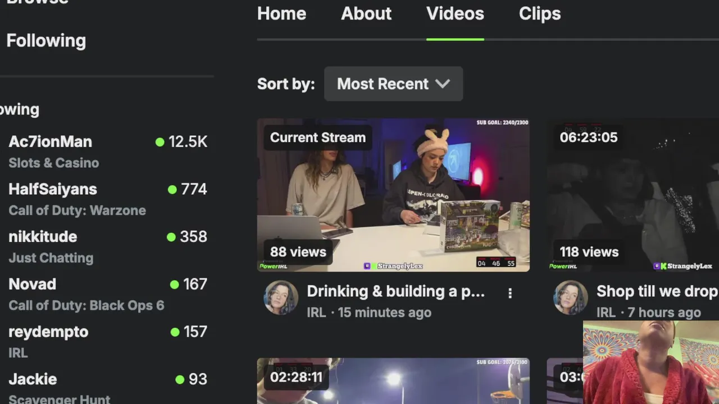Click the 'Current Stream' badge

[318, 137]
